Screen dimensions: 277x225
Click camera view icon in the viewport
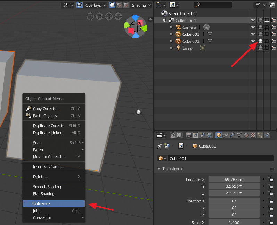pyautogui.click(x=99, y=16)
